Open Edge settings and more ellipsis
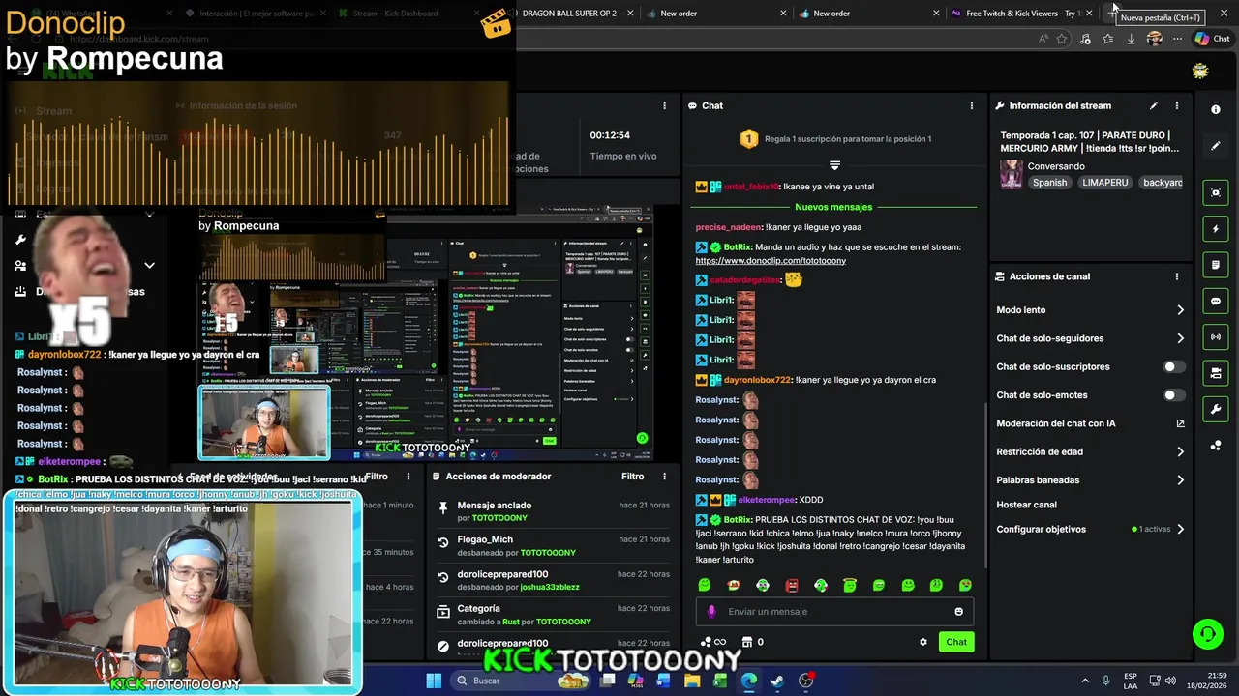Screen dimensions: 1239x696 point(1177,39)
